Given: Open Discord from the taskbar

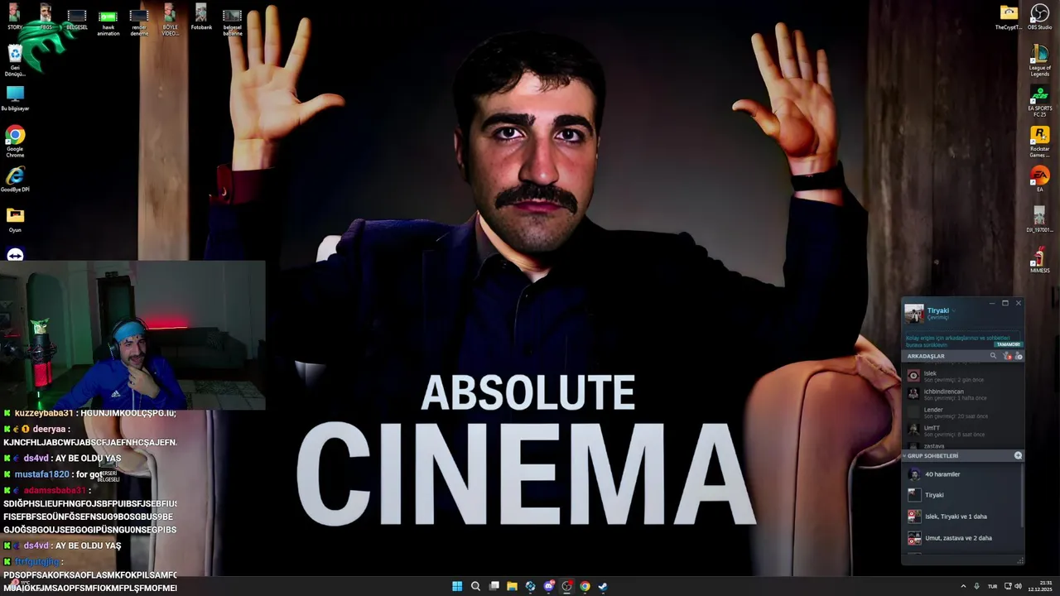Looking at the screenshot, I should pyautogui.click(x=548, y=586).
